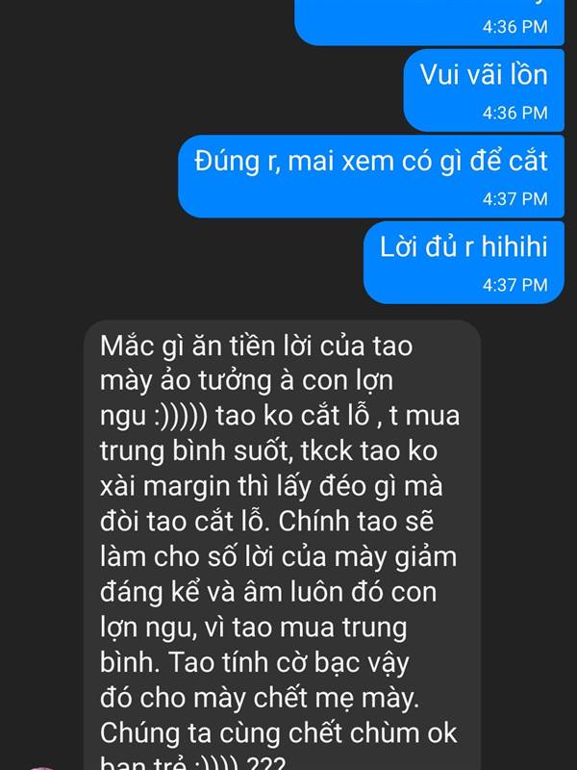Tap the partially visible top blue bubble's 4:36 PM time
577x770 pixels.
(514, 27)
